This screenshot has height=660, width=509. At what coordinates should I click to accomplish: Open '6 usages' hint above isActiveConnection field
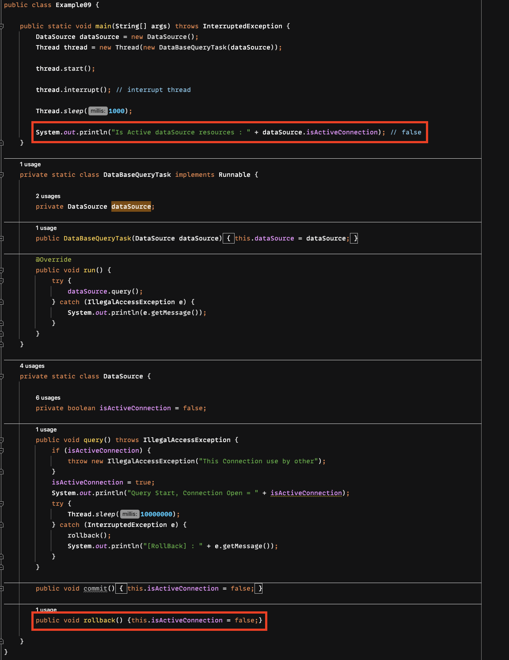[48, 398]
